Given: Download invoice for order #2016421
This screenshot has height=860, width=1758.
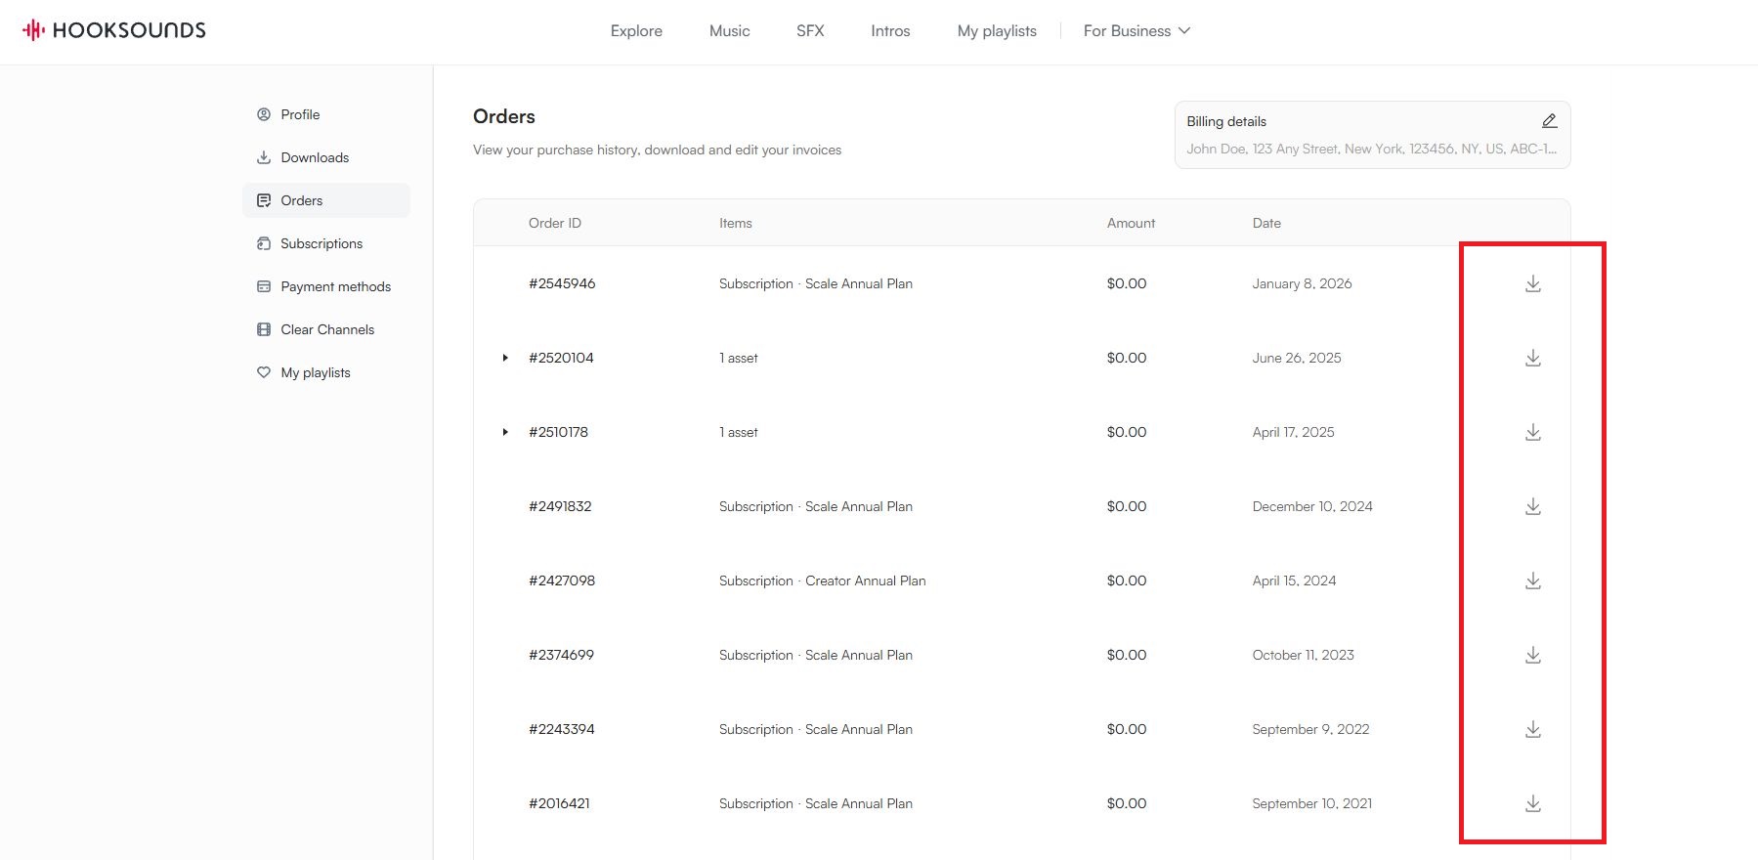Looking at the screenshot, I should (x=1532, y=804).
